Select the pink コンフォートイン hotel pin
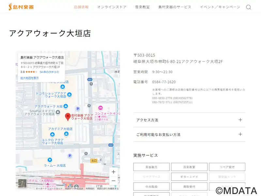Screen dimensions: 261x196 click(x=100, y=108)
